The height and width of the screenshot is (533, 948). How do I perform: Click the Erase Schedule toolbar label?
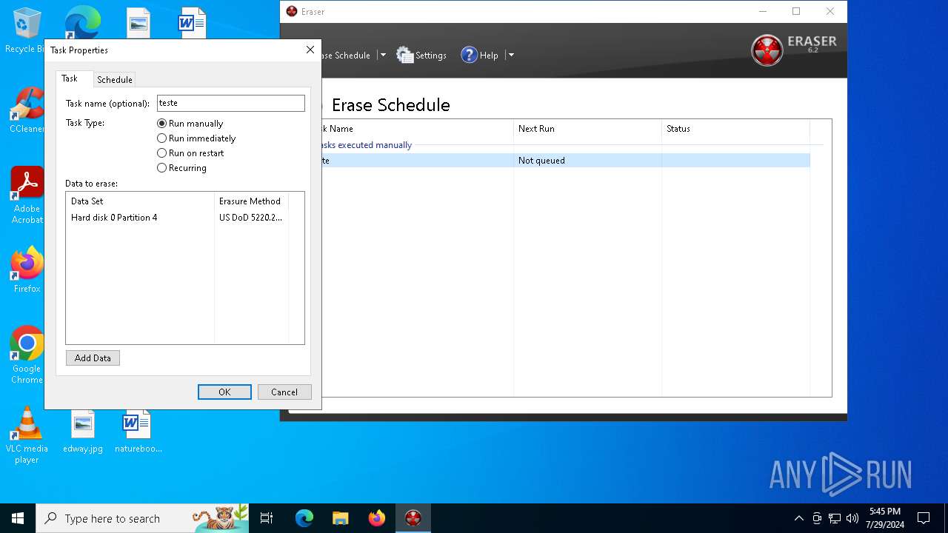pyautogui.click(x=346, y=56)
